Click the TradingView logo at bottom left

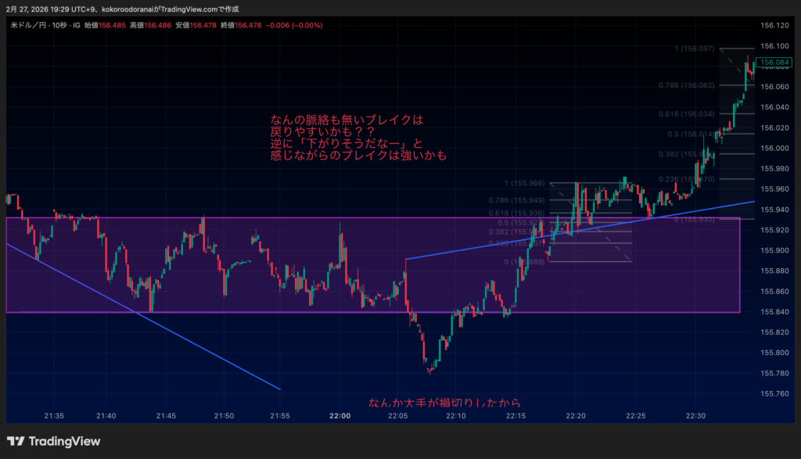tap(53, 441)
